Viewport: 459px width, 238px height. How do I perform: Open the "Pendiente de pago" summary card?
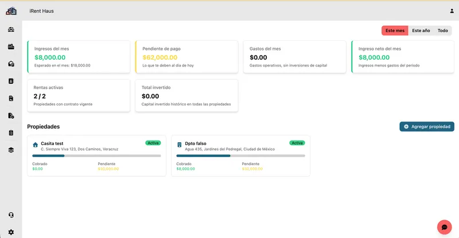tap(187, 57)
